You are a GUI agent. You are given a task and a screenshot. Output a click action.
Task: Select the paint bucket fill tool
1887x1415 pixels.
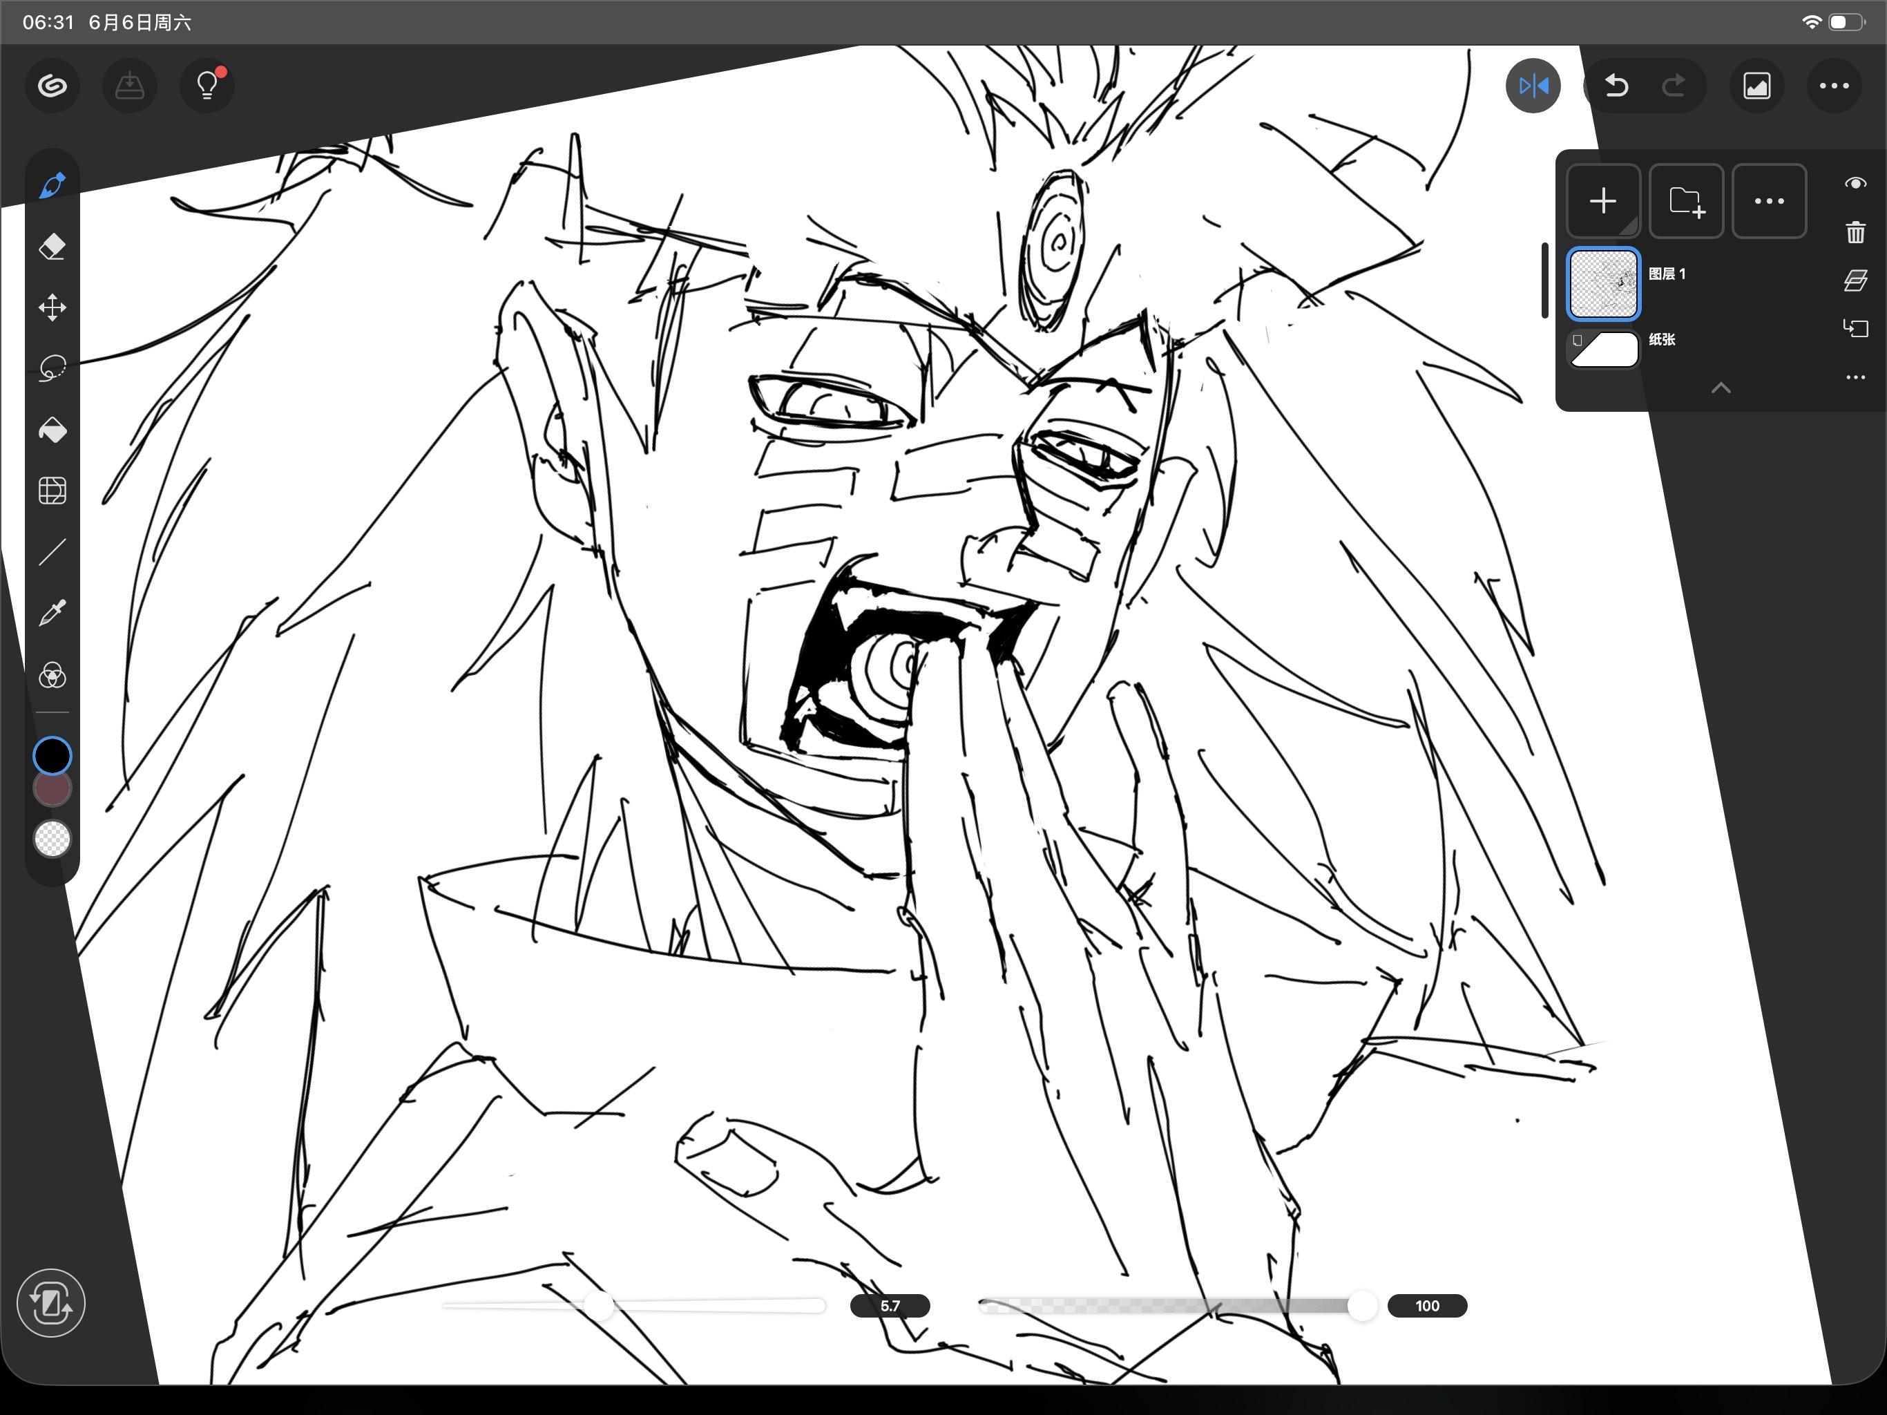coord(52,430)
